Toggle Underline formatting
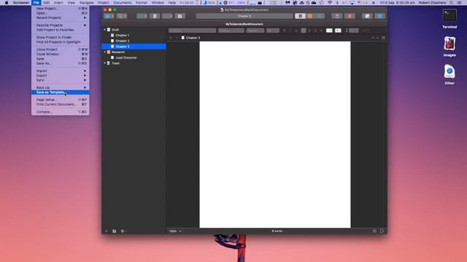This screenshot has height=262, width=467. (x=296, y=31)
